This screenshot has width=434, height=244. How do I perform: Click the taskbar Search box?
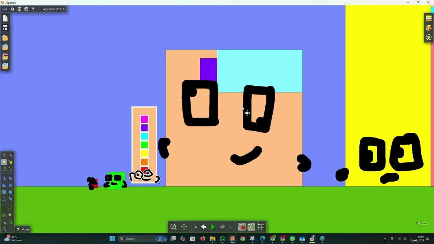tap(143, 239)
